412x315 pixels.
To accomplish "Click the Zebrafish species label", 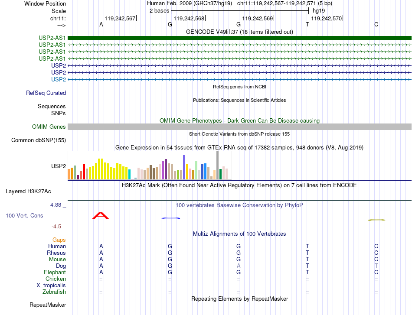I will pos(54,292).
